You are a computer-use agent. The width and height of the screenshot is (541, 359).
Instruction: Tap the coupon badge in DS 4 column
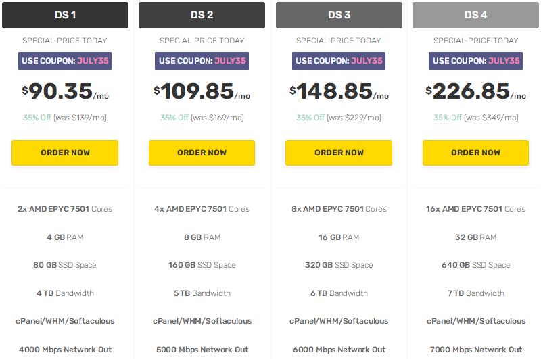click(x=476, y=61)
